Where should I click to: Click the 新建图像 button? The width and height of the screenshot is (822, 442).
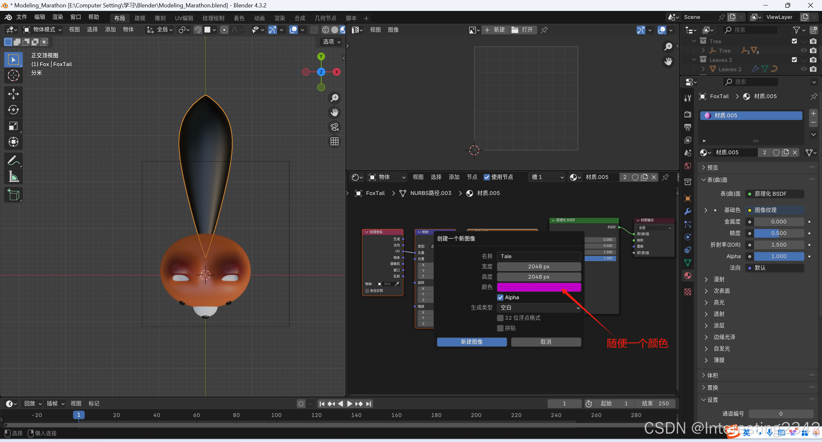(x=472, y=342)
